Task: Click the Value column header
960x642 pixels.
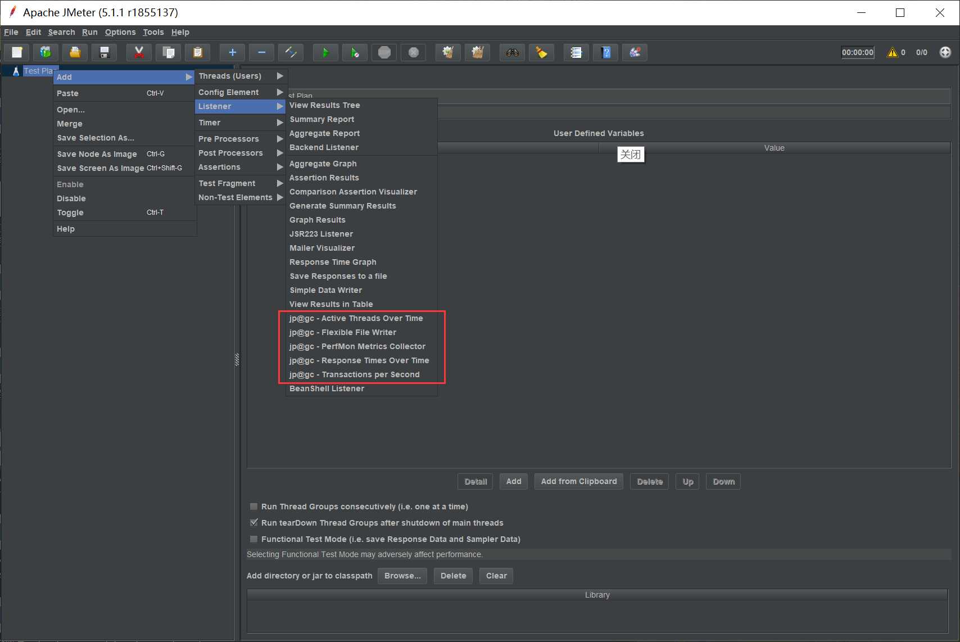Action: [x=774, y=148]
